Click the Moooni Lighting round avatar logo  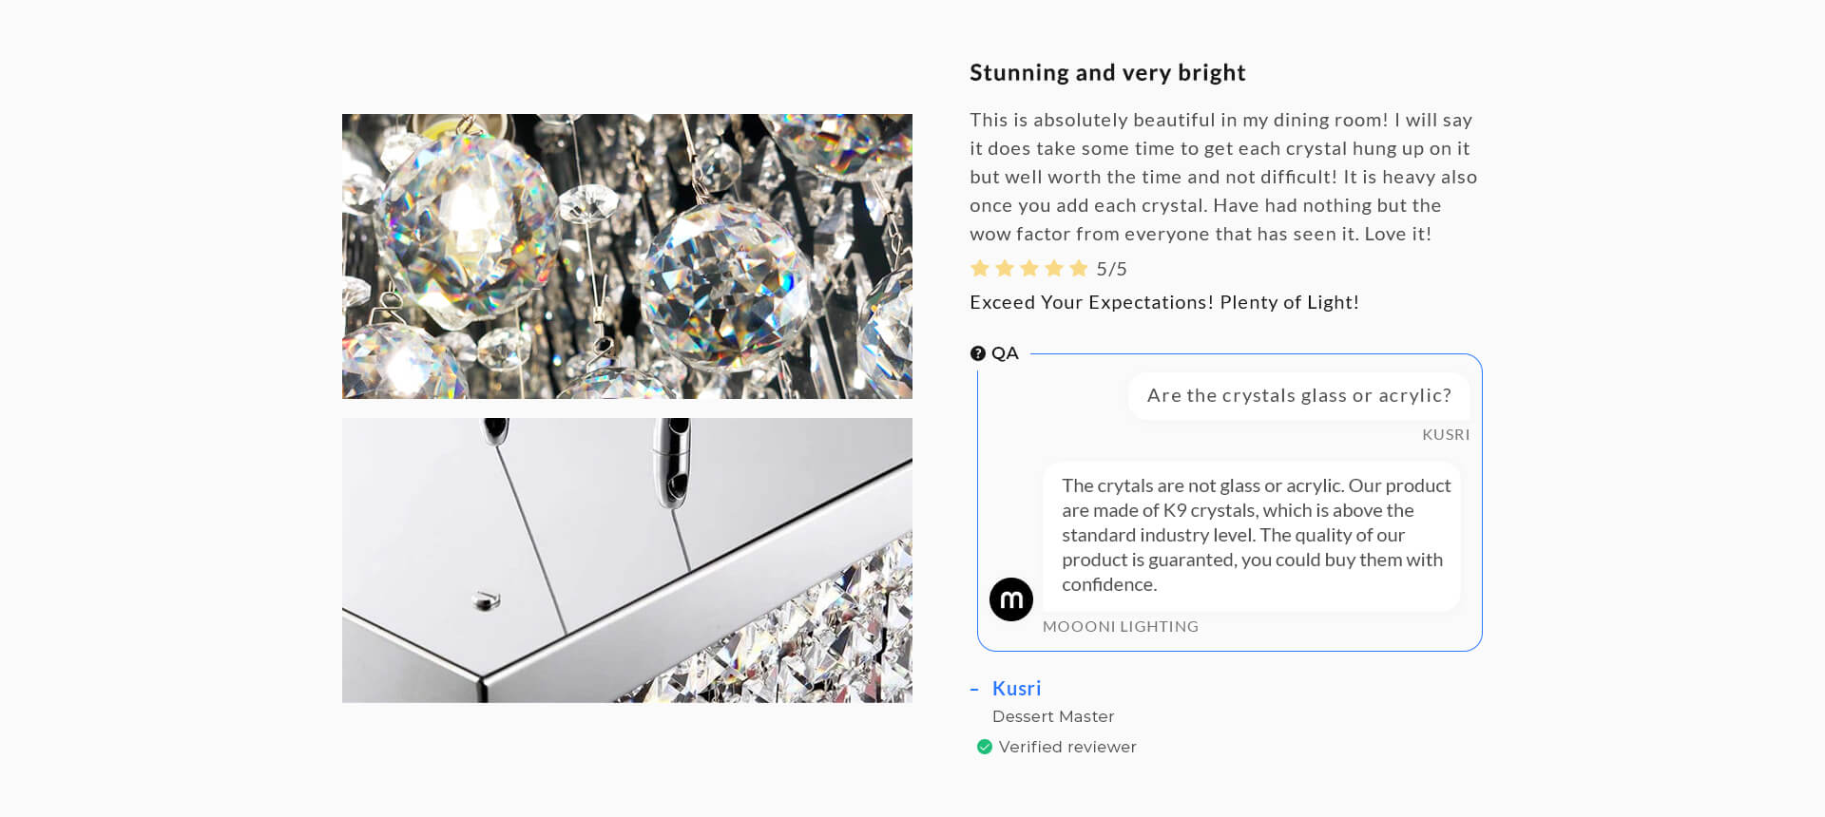click(x=1011, y=599)
